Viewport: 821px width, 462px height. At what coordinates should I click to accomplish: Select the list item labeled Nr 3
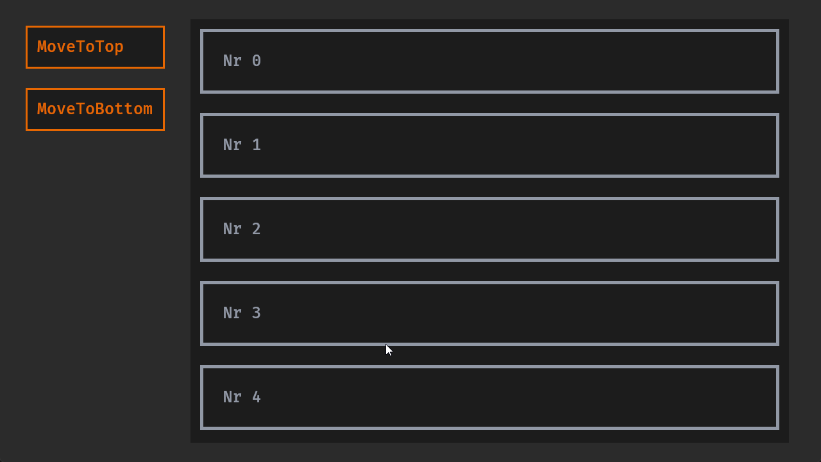[x=489, y=313]
